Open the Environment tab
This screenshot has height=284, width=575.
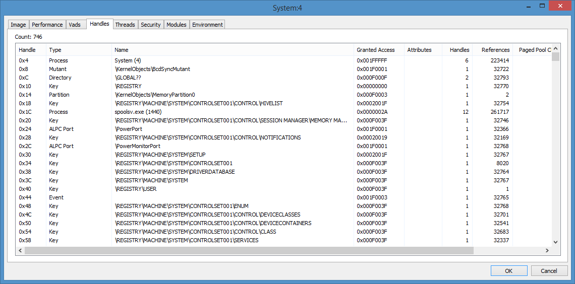tap(207, 25)
